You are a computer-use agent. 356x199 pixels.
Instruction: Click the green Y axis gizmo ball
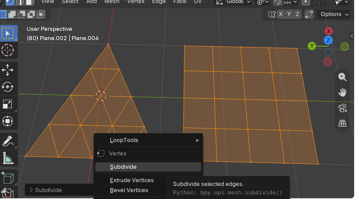tap(312, 46)
